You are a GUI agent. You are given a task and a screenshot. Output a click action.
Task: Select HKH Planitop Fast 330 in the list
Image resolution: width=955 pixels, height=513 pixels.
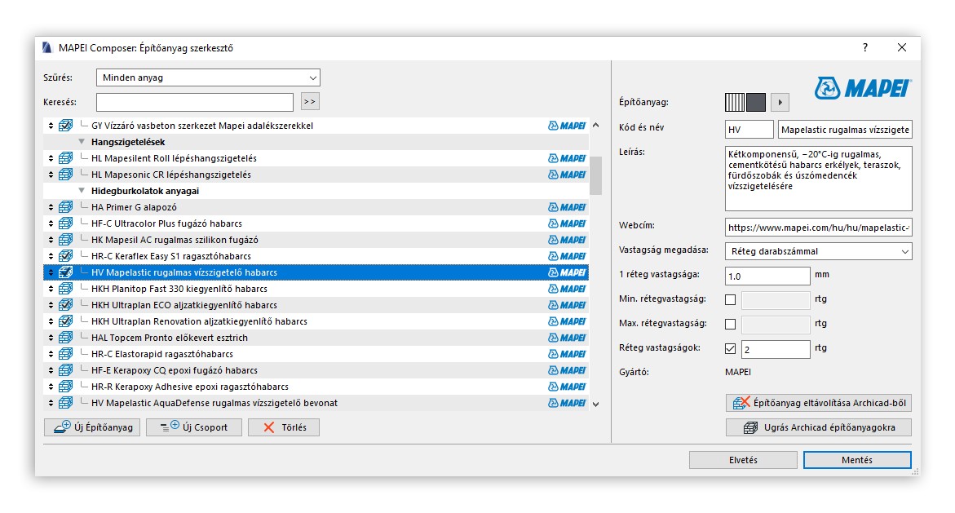pos(179,289)
